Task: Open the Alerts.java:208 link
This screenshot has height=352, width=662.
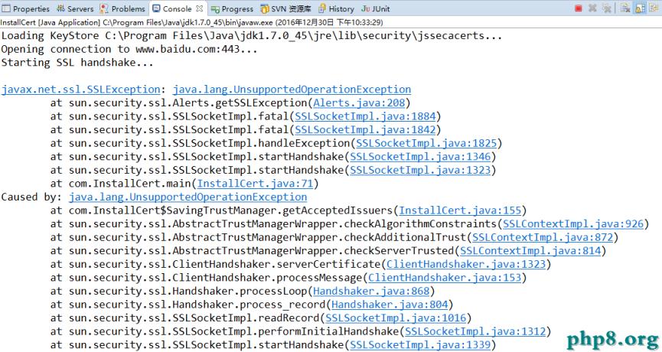Action: [x=359, y=103]
